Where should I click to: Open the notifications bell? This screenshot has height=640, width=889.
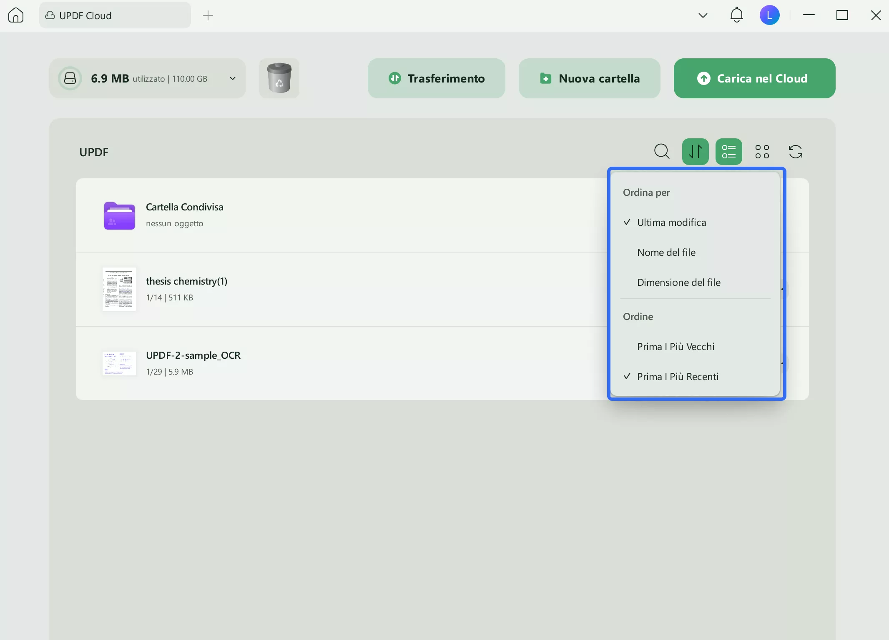coord(736,15)
